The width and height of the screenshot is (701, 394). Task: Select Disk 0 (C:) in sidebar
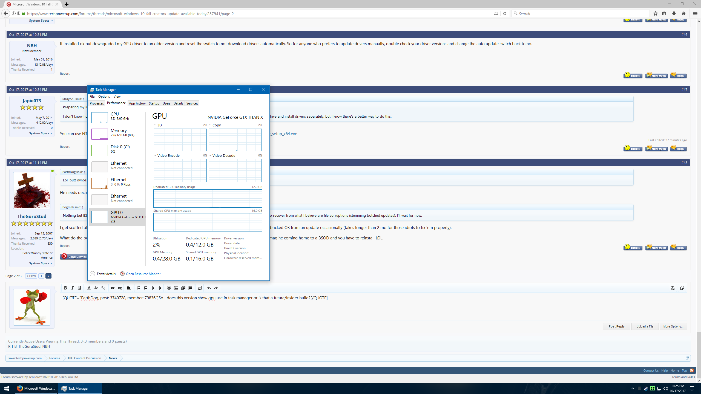coord(117,150)
